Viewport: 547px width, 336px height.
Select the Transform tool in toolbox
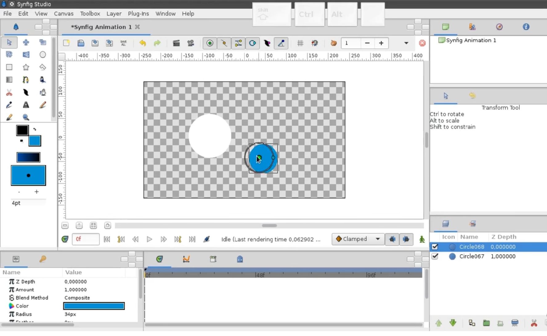(9, 42)
